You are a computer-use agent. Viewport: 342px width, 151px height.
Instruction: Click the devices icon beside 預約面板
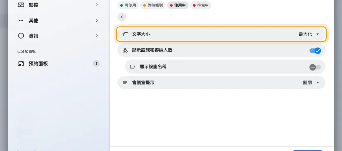click(21, 64)
